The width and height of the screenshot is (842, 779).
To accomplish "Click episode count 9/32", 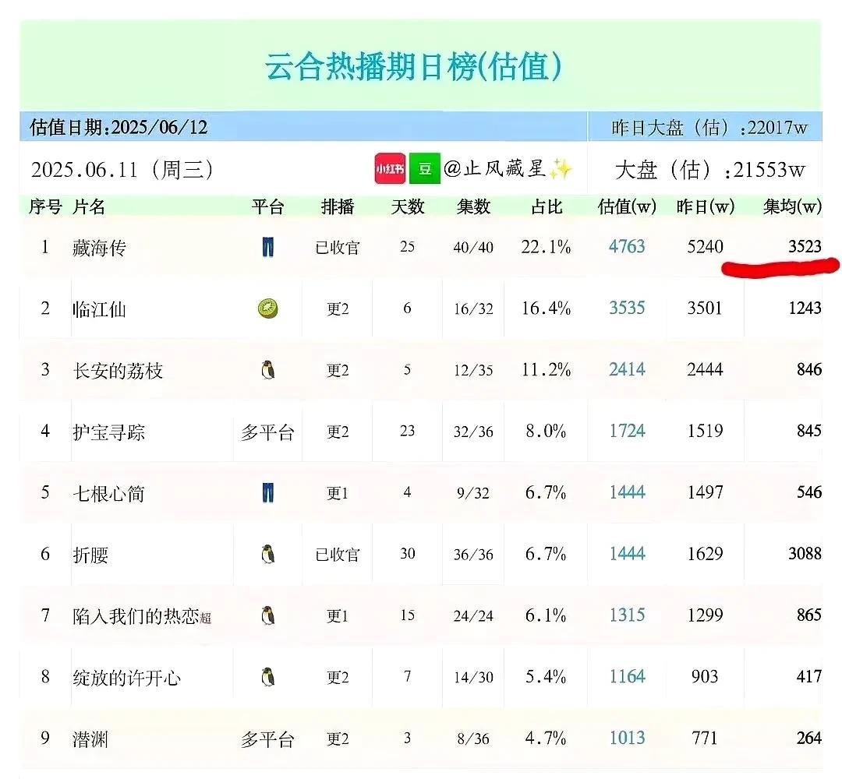I will (x=473, y=493).
